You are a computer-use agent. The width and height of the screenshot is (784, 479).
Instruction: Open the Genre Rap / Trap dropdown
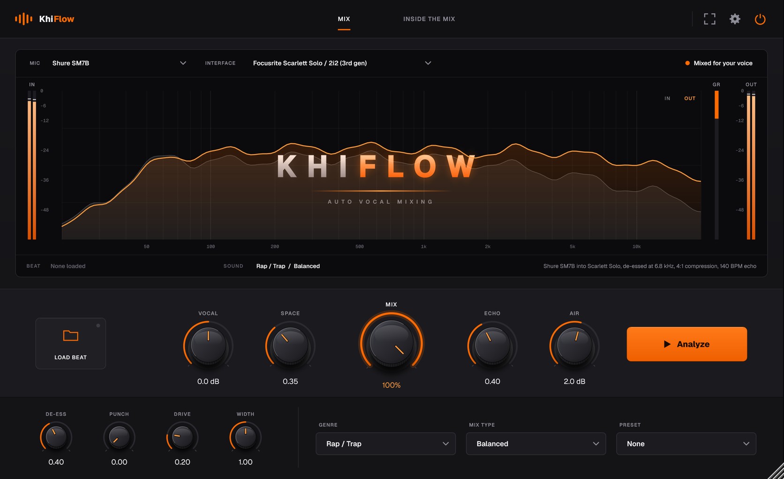pyautogui.click(x=385, y=443)
